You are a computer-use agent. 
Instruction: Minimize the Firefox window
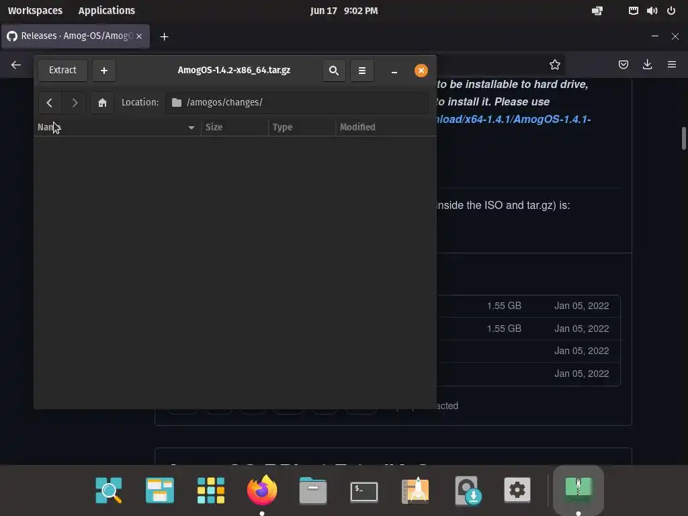point(655,36)
